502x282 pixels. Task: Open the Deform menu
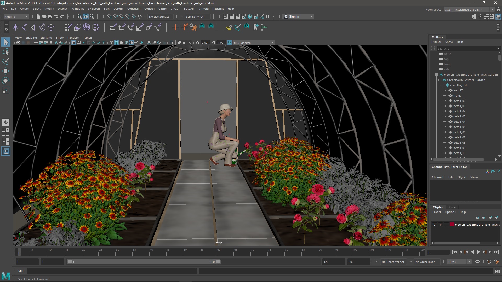coord(118,9)
